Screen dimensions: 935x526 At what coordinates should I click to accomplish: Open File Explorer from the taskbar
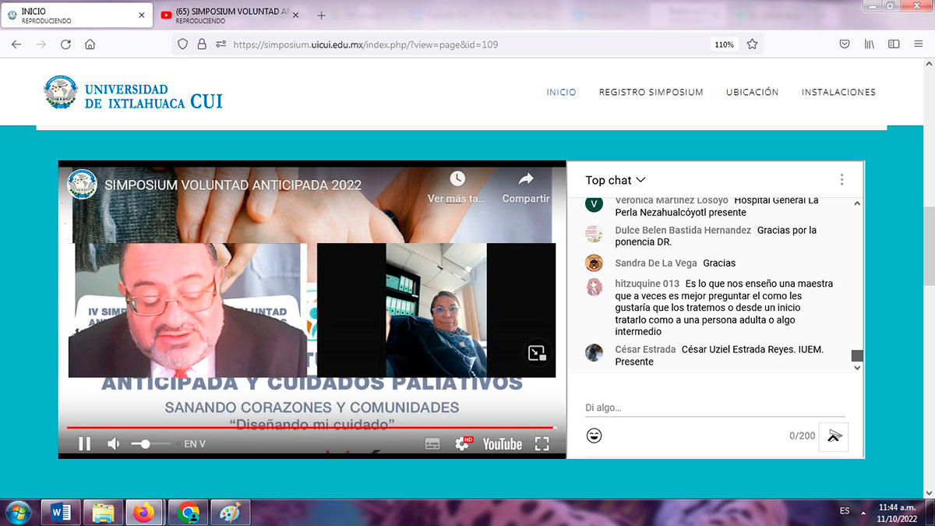[x=103, y=513]
